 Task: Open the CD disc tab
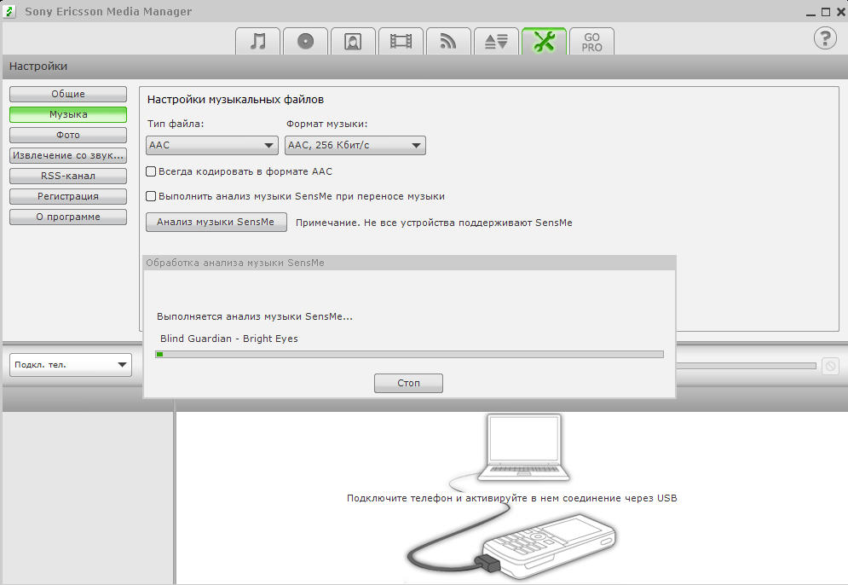306,41
